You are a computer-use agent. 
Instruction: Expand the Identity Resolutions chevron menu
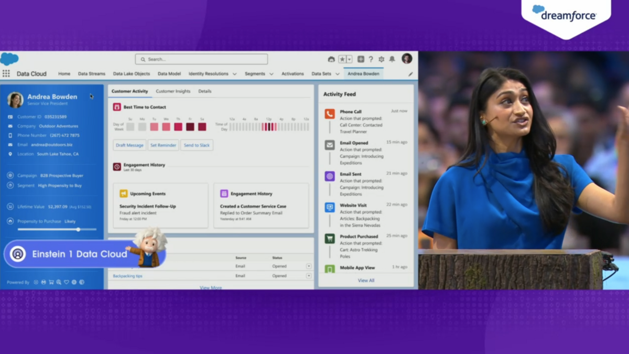[x=234, y=74]
